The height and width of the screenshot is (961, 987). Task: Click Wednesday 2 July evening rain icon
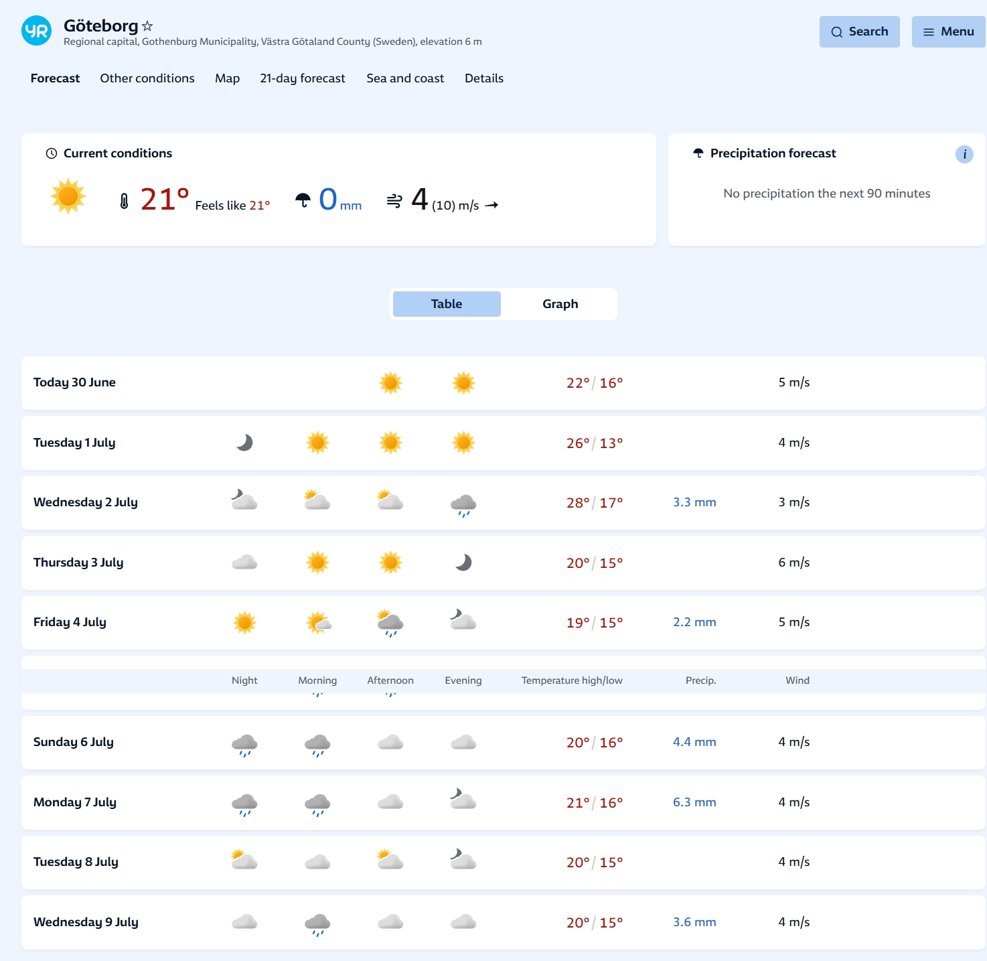(463, 505)
